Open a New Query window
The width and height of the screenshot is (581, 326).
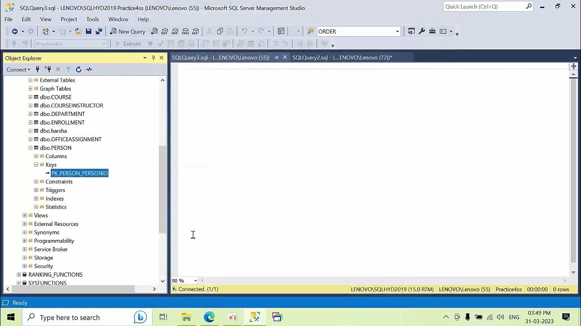coord(128,31)
